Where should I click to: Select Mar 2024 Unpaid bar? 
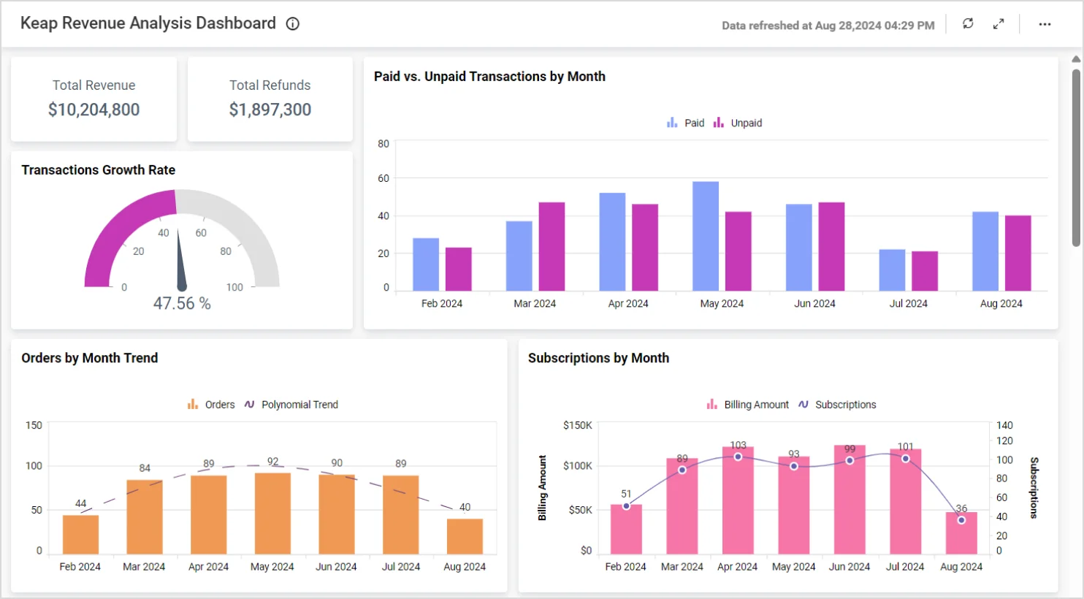(x=551, y=246)
